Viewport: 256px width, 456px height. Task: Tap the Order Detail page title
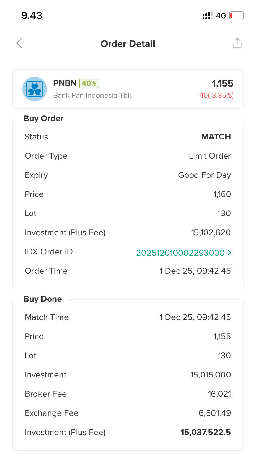(x=128, y=44)
